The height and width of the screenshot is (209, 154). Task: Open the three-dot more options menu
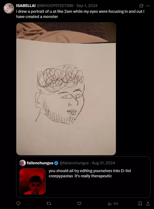point(148,6)
